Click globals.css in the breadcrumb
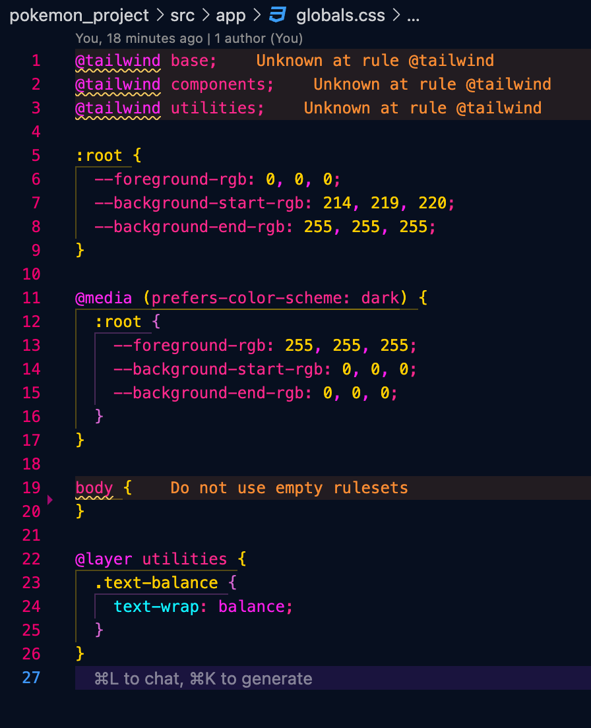 tap(340, 15)
